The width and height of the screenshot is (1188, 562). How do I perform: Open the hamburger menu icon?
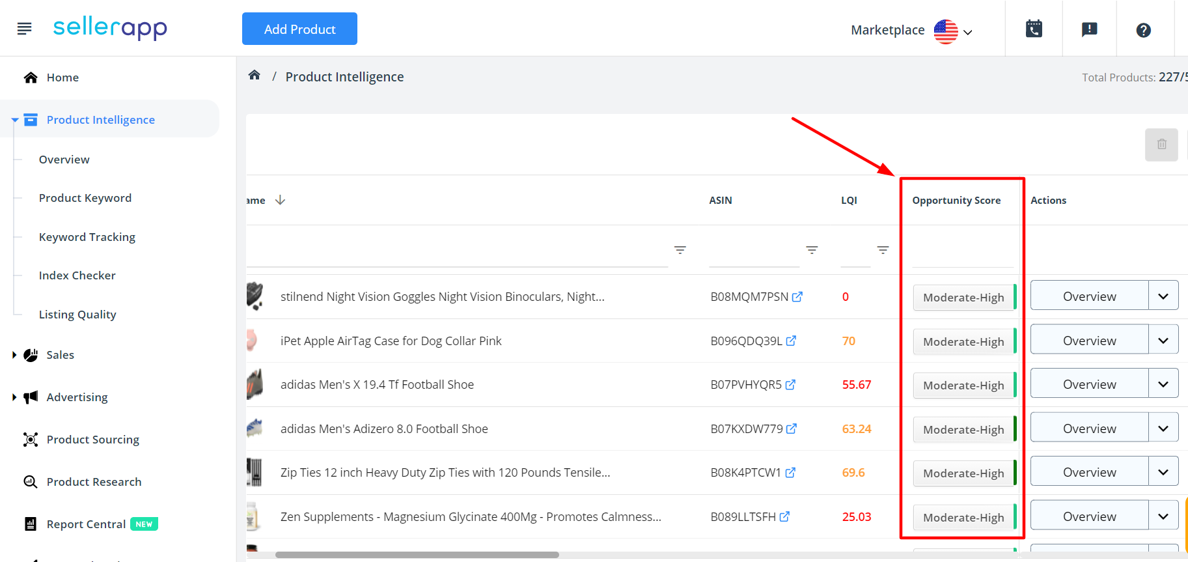click(x=24, y=29)
